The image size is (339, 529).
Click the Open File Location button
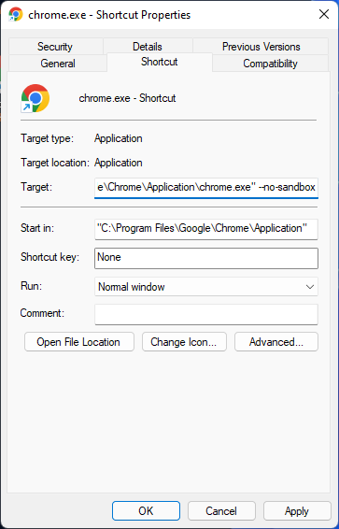click(79, 342)
